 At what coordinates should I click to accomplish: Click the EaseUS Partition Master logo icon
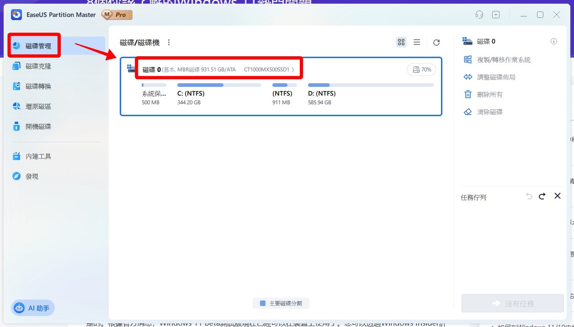tap(16, 15)
